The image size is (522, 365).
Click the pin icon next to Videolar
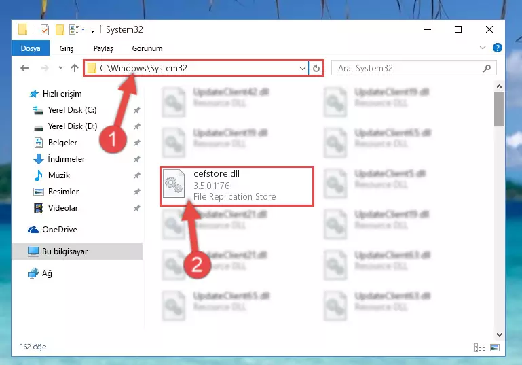(137, 208)
